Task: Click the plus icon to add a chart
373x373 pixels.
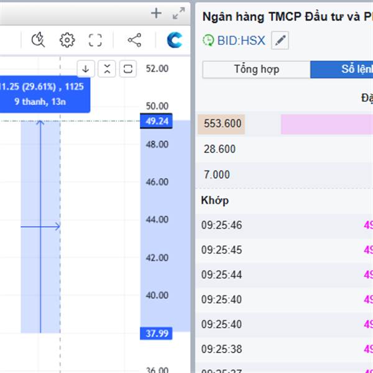Action: (x=156, y=13)
